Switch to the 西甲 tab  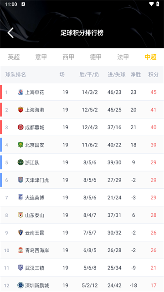68,57
